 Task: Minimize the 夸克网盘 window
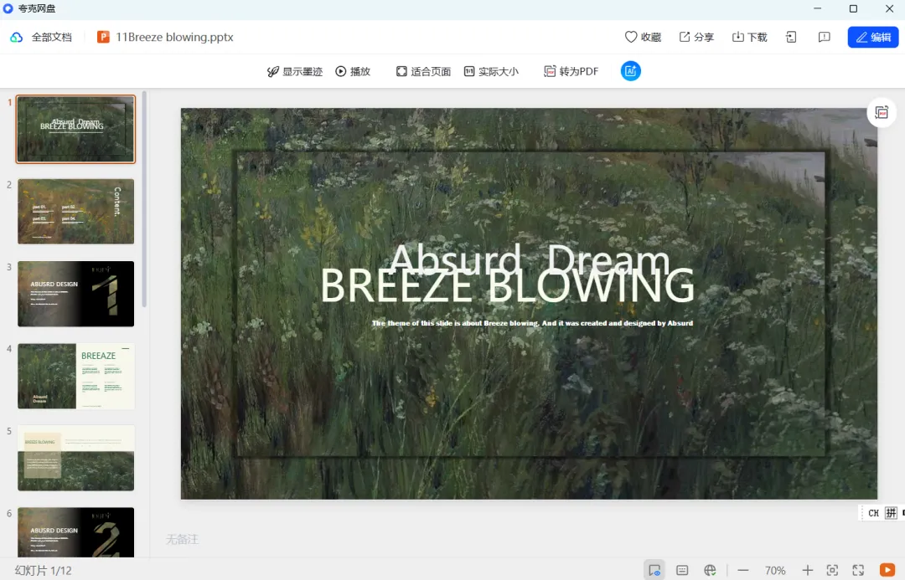(817, 8)
